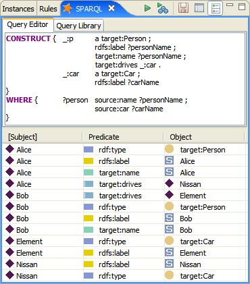Select Element subject in rdf:type row

pyautogui.click(x=29, y=242)
